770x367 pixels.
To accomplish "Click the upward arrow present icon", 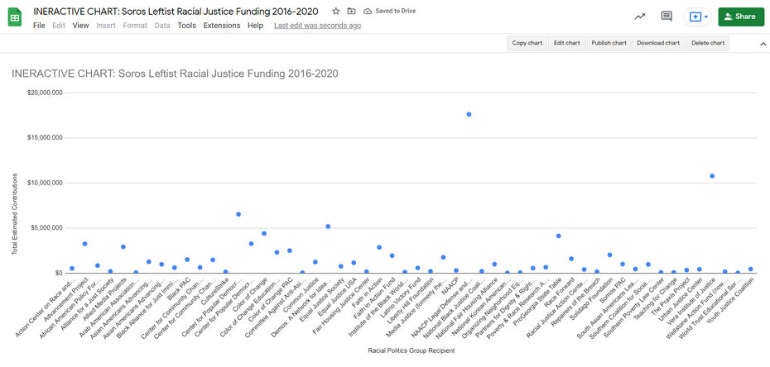I will coord(694,17).
